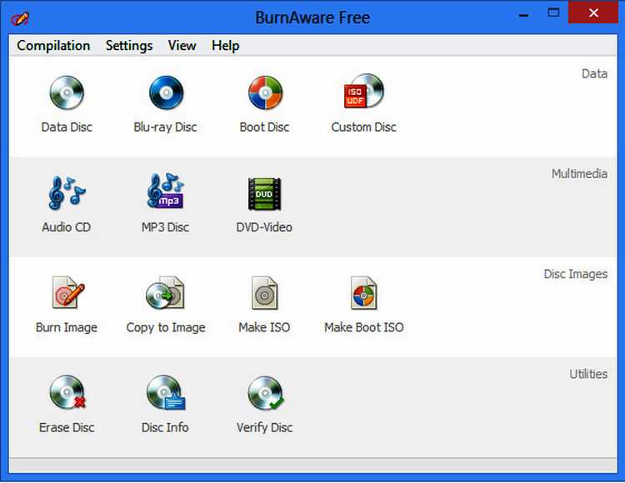Maximize the BurnAware Free window
The width and height of the screenshot is (625, 483).
coord(553,13)
